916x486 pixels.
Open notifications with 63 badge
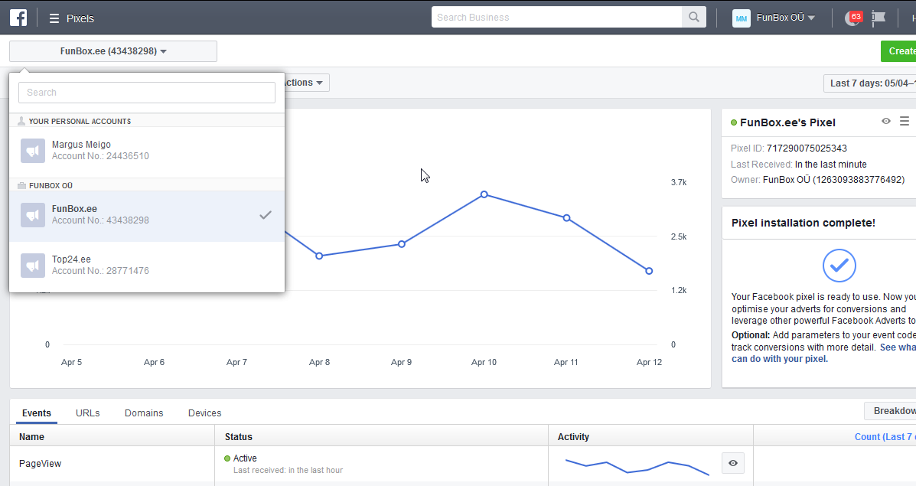[x=853, y=18]
